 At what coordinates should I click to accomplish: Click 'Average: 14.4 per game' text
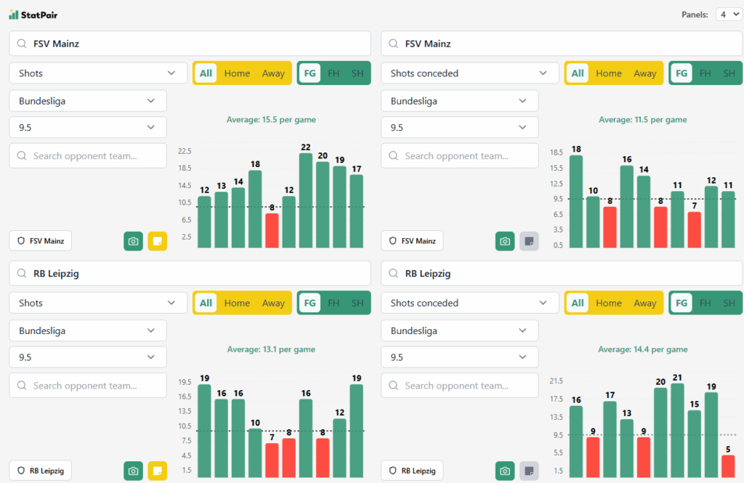click(x=642, y=349)
